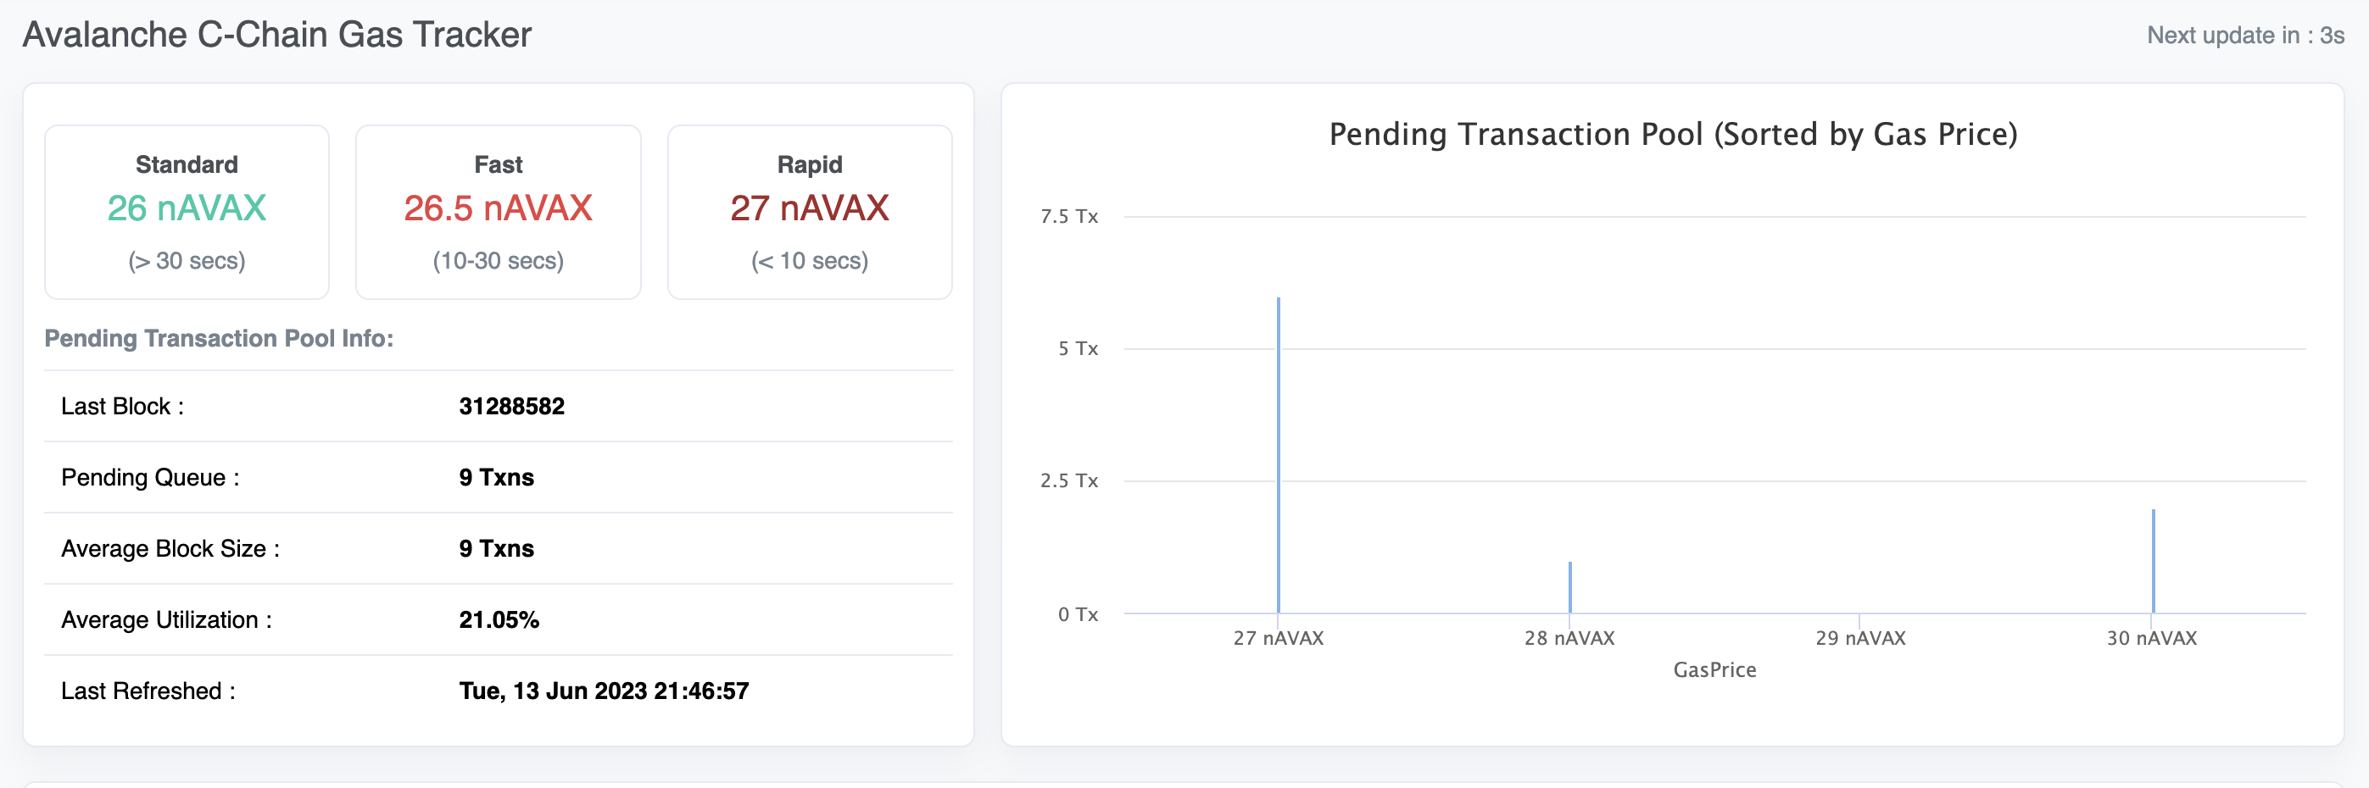Click the Last Refreshed timestamp
Viewport: 2369px width, 788px height.
tap(605, 691)
